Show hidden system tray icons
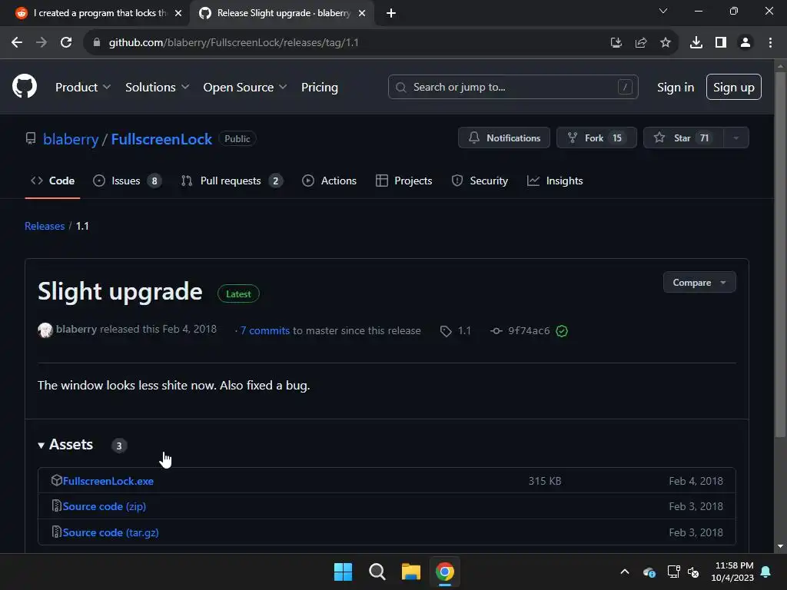The width and height of the screenshot is (787, 590). (x=625, y=572)
